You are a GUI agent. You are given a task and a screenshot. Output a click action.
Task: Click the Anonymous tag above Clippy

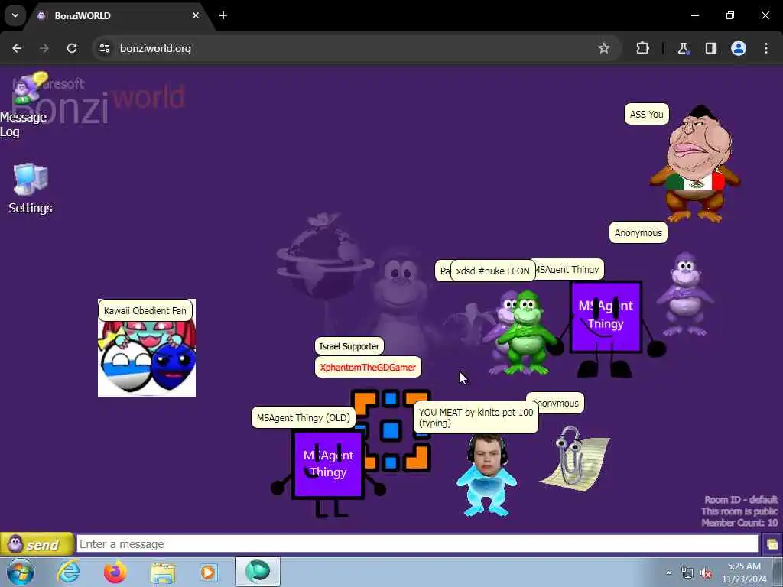[x=558, y=404]
